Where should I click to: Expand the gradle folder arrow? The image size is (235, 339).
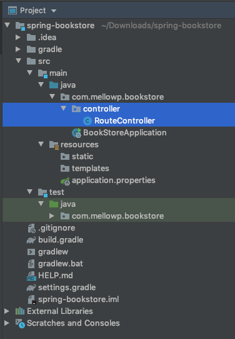[x=18, y=49]
